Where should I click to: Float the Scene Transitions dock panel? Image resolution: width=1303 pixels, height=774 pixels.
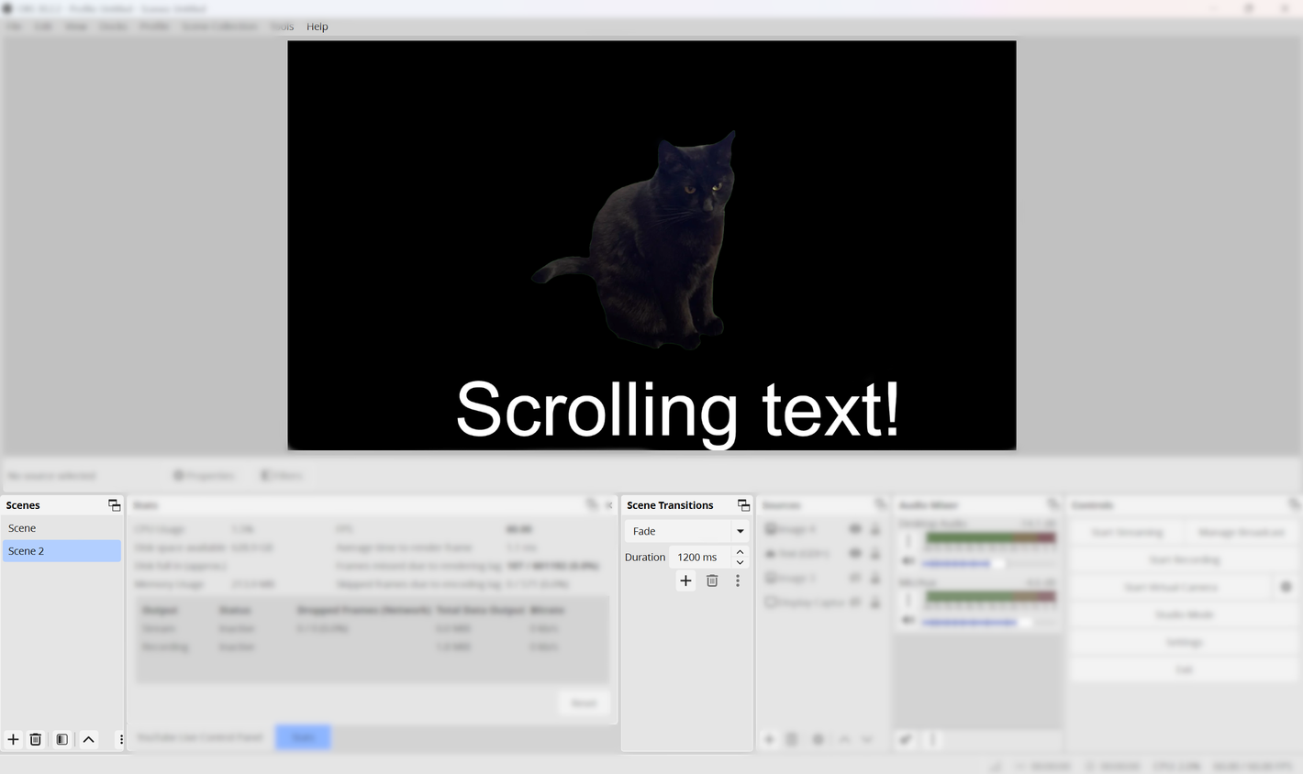pyautogui.click(x=743, y=505)
